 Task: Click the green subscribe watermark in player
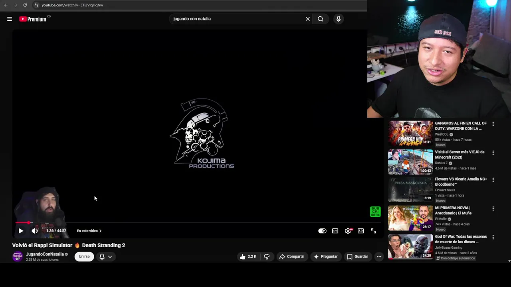375,212
